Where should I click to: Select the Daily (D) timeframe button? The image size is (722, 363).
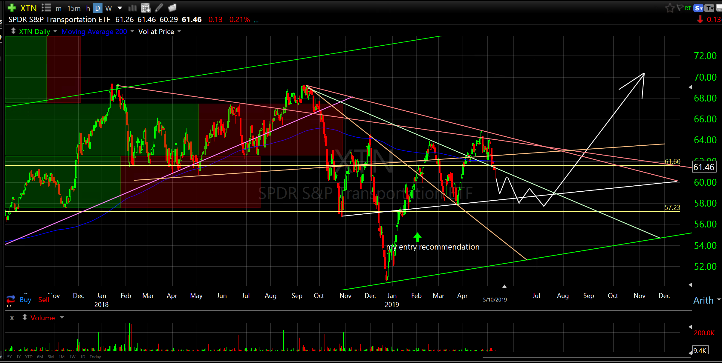point(97,8)
